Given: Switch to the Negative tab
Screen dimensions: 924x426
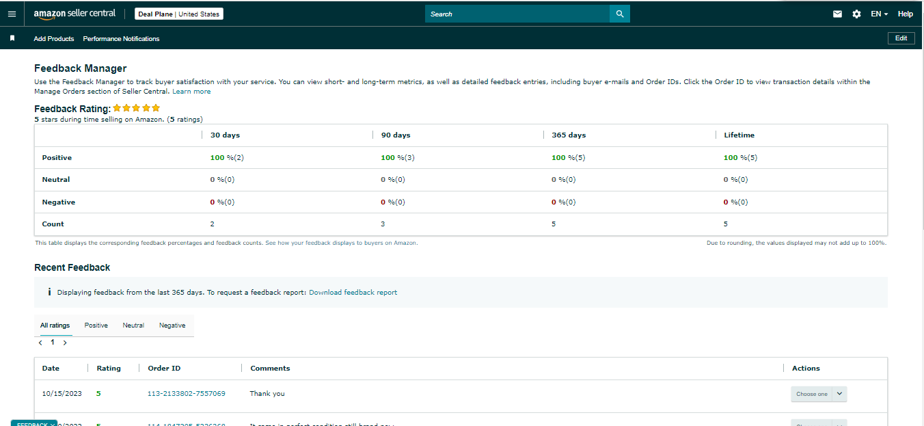Looking at the screenshot, I should 172,325.
